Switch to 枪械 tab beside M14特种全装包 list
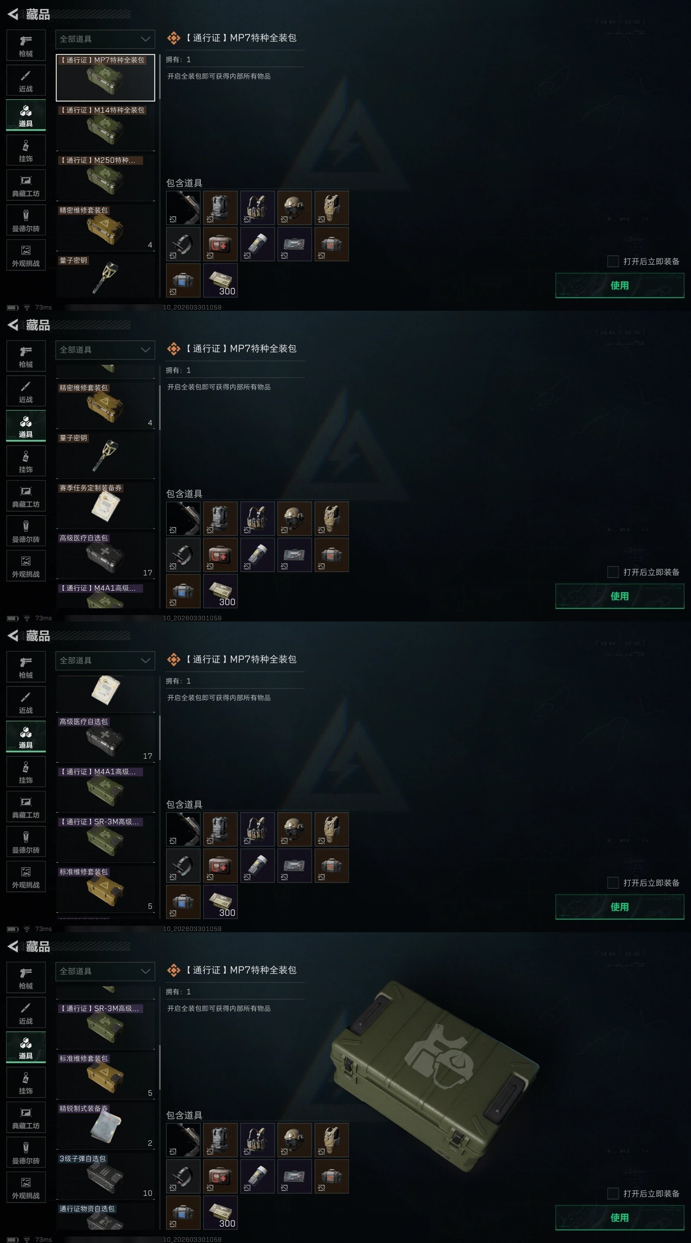The image size is (691, 1243). click(26, 45)
